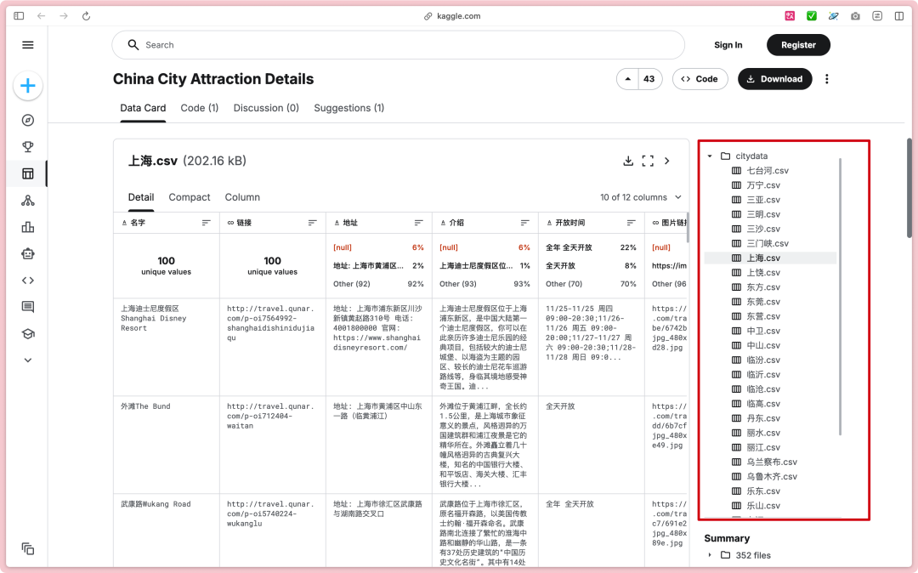
Task: Collapse the citydata folder in the file tree
Action: [x=711, y=156]
